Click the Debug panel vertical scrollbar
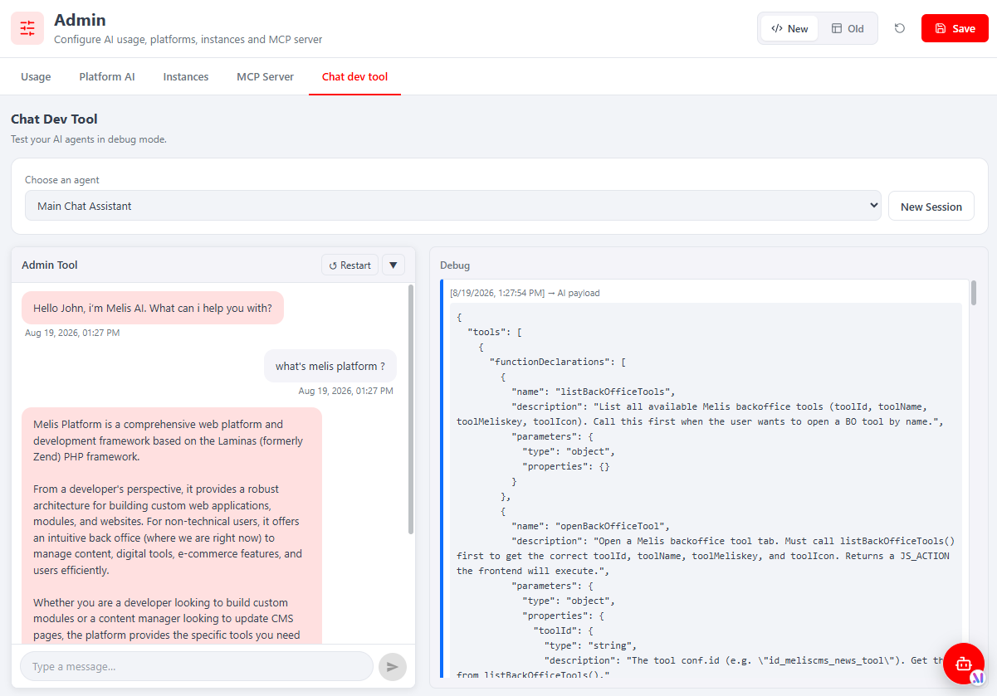Viewport: 997px width, 696px height. click(974, 292)
